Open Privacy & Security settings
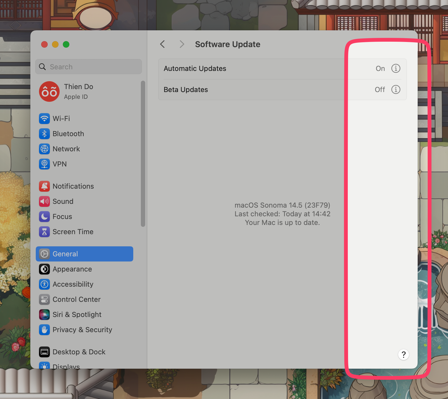The height and width of the screenshot is (399, 448). point(85,330)
